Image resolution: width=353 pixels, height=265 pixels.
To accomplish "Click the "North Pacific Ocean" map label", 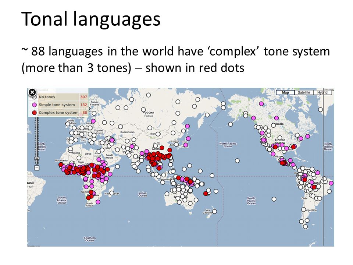I will point(228,145).
